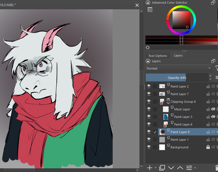The height and width of the screenshot is (172, 218).
Task: Toggle lock on Paint Layer 2
Action: (208, 86)
